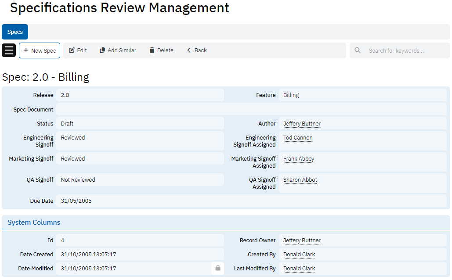452x280 pixels.
Task: Click the Spec Document empty field
Action: [250, 109]
